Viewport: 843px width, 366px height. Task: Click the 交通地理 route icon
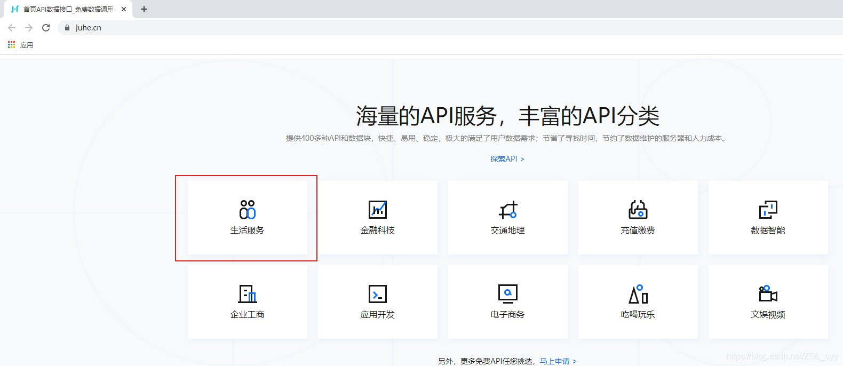(508, 210)
